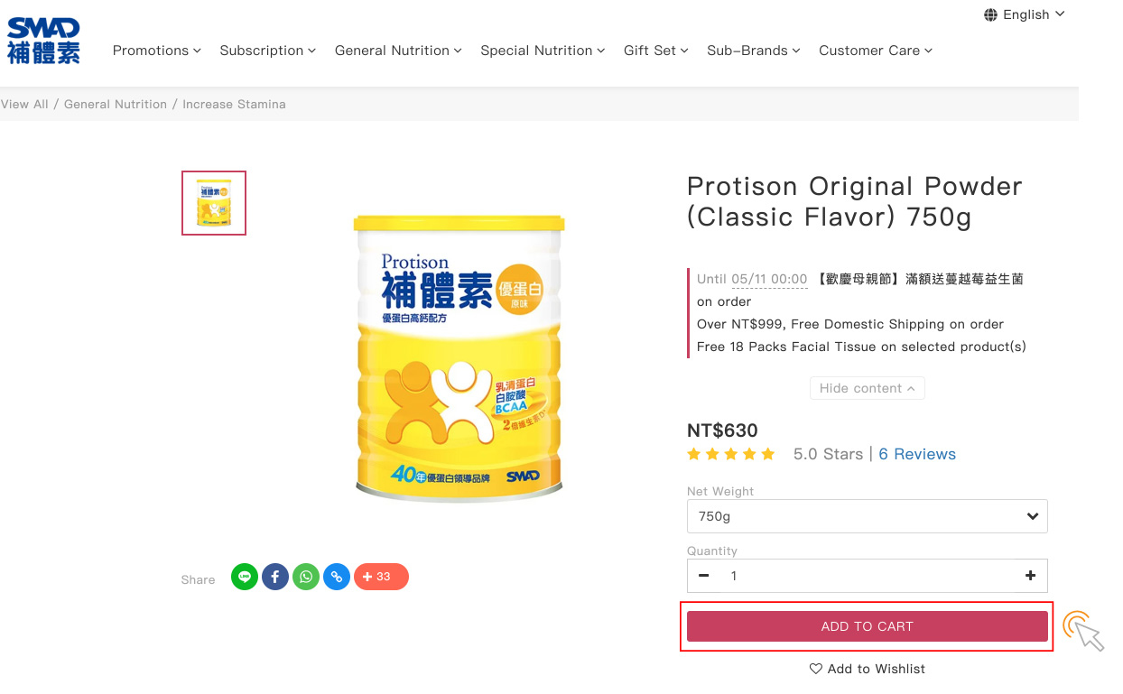Screen dimensions: 1123x694
Task: Copy product link via link icon
Action: click(x=337, y=577)
